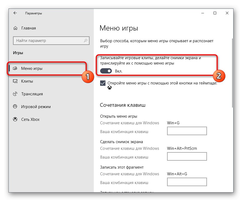Open the Клипы settings section
This screenshot has height=201, width=242.
coord(27,81)
